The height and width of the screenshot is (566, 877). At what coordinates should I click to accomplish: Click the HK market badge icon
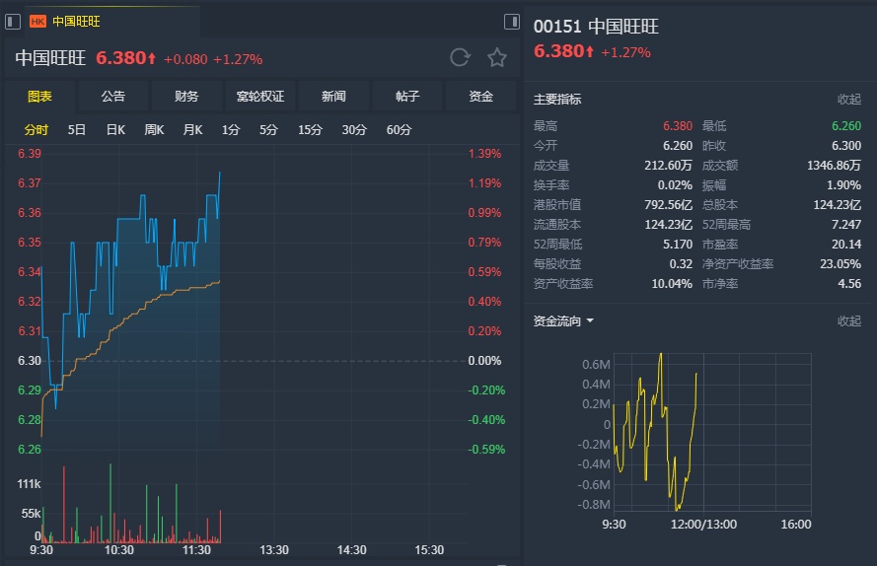click(37, 22)
